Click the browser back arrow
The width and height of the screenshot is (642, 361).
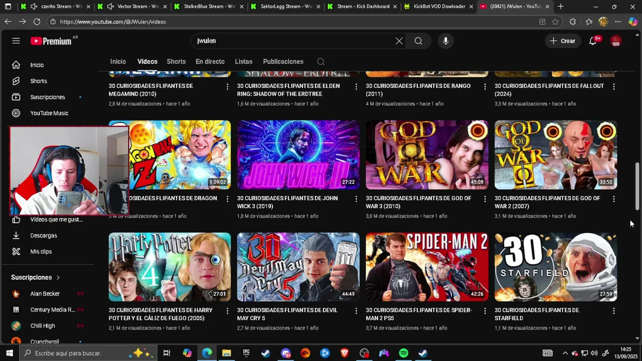(8, 22)
